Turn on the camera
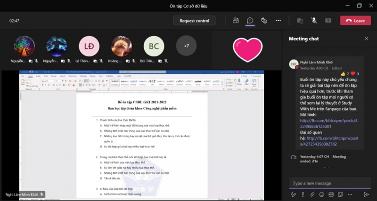 coord(300,21)
